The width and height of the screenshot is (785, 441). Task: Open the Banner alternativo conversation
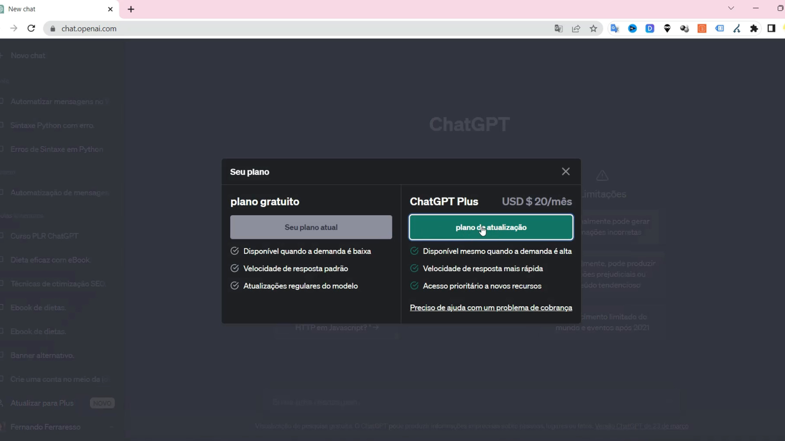point(42,355)
